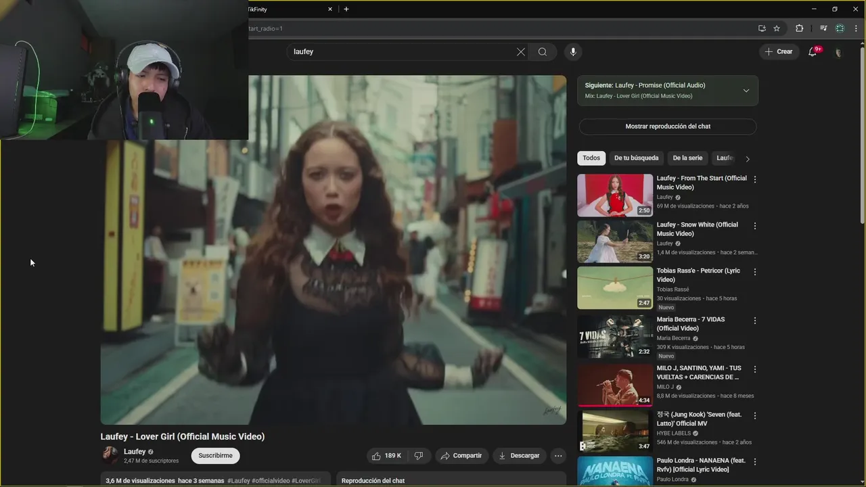Clear the laufey search text
Screen dimensions: 866x487
tap(521, 51)
